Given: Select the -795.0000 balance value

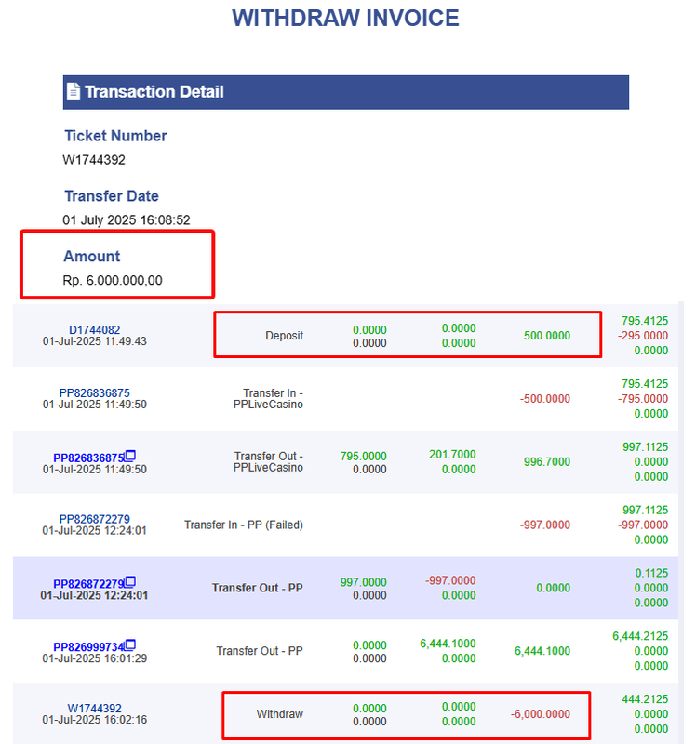Looking at the screenshot, I should (x=643, y=398).
